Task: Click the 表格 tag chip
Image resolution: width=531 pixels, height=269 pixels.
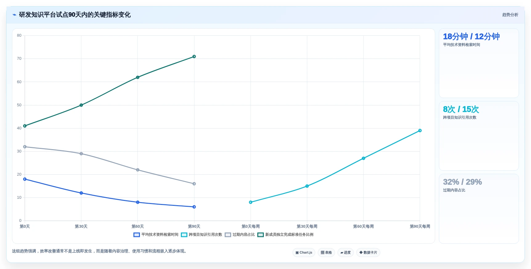Action: pyautogui.click(x=326, y=253)
